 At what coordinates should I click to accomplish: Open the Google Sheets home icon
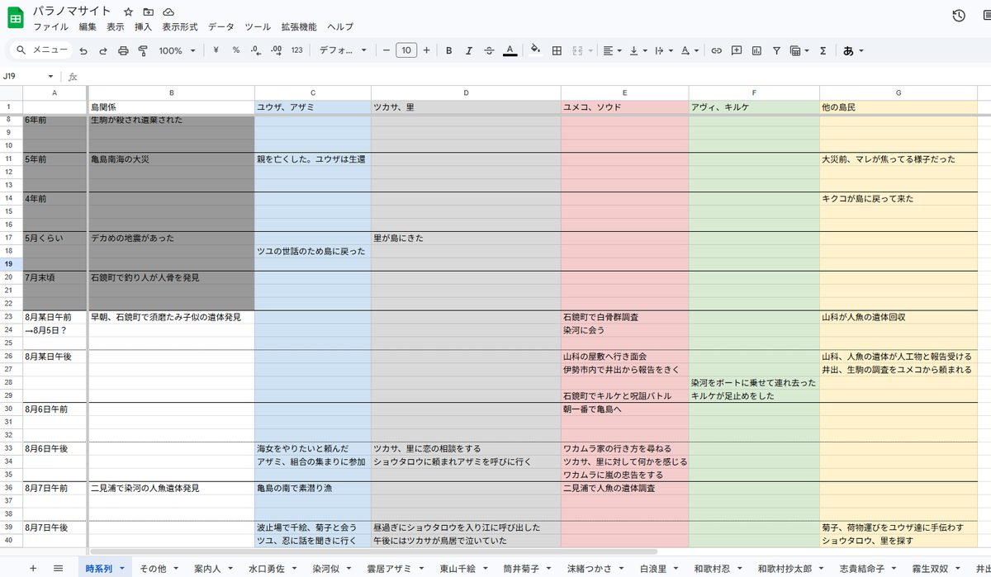17,18
